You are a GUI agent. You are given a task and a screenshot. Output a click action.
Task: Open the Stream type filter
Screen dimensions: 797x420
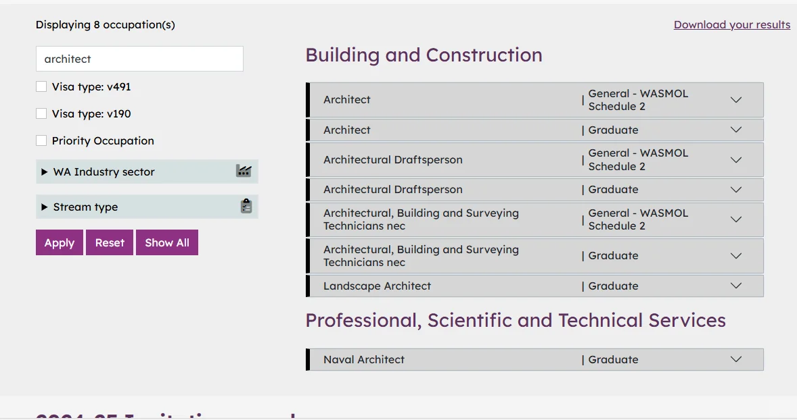click(x=147, y=207)
